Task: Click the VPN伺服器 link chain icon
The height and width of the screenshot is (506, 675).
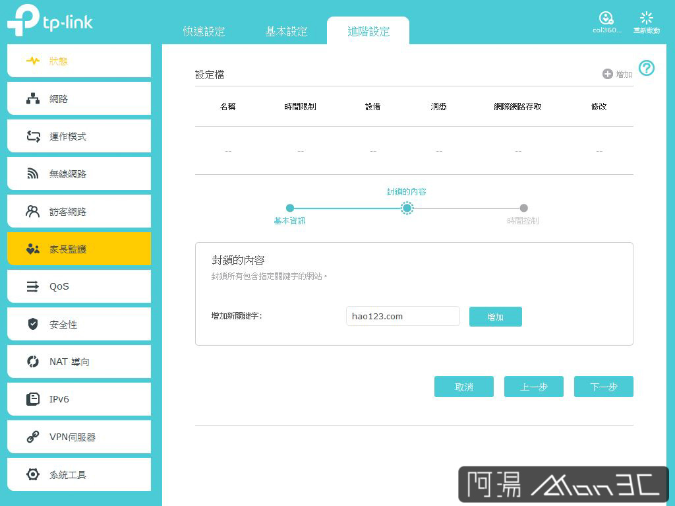Action: coord(33,437)
